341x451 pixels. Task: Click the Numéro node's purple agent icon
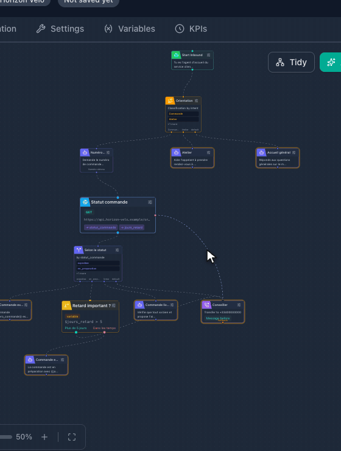[85, 152]
